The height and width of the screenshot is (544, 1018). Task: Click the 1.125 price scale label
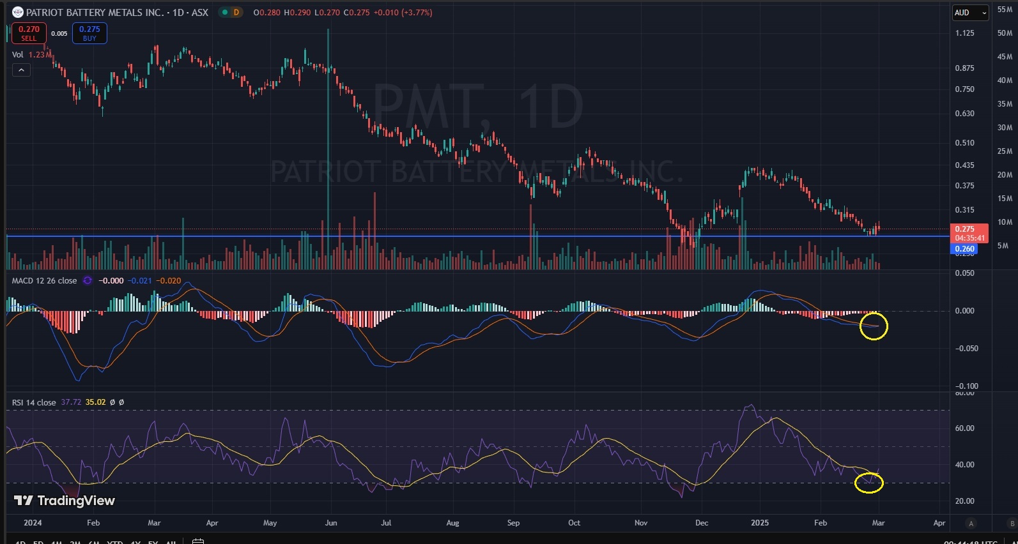pyautogui.click(x=965, y=33)
